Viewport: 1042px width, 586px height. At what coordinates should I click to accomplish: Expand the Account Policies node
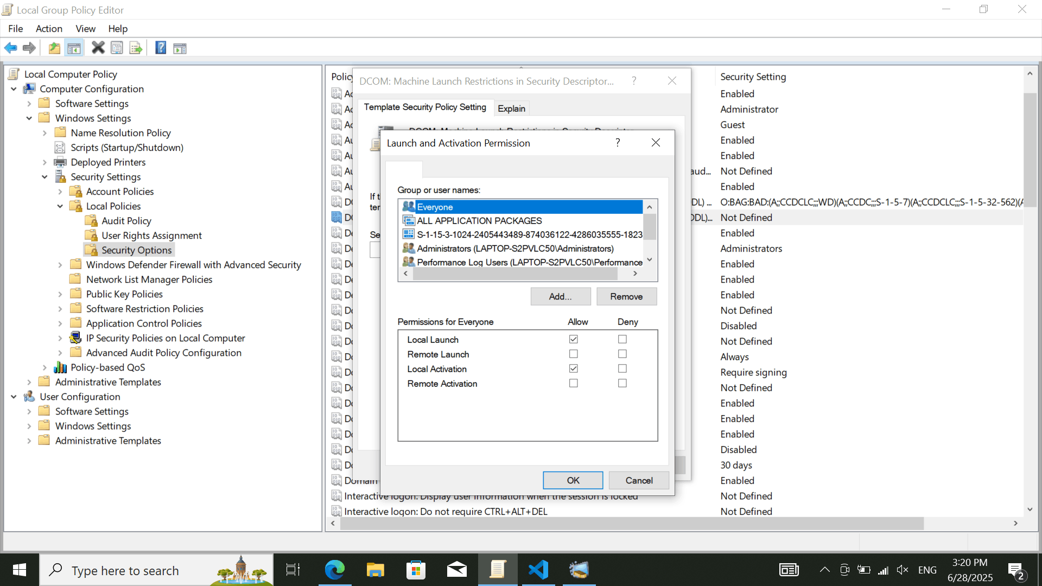(60, 192)
